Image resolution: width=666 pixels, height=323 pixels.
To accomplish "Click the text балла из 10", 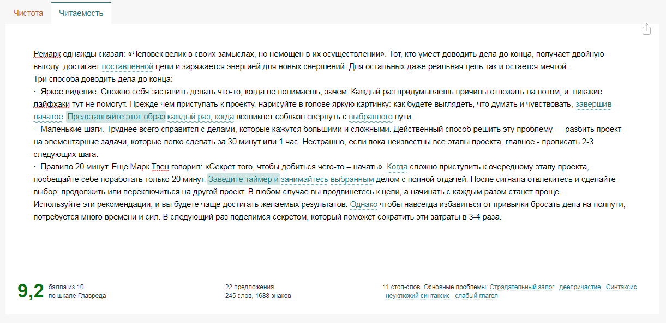I will [x=66, y=287].
